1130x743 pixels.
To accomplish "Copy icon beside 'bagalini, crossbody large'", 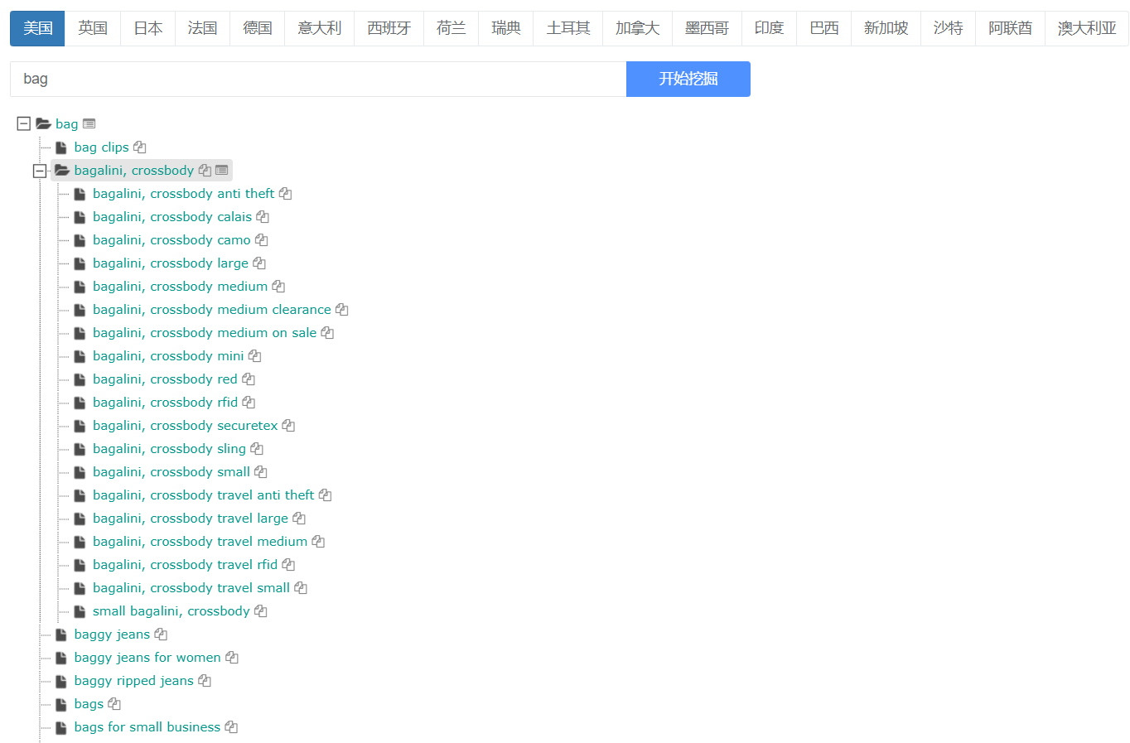I will point(259,263).
